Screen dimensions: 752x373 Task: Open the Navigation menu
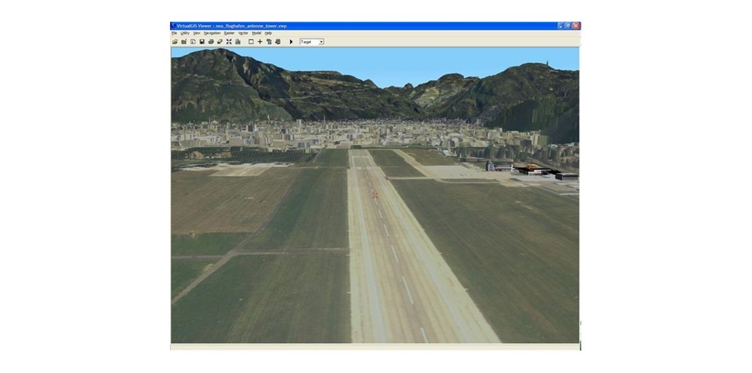[212, 33]
